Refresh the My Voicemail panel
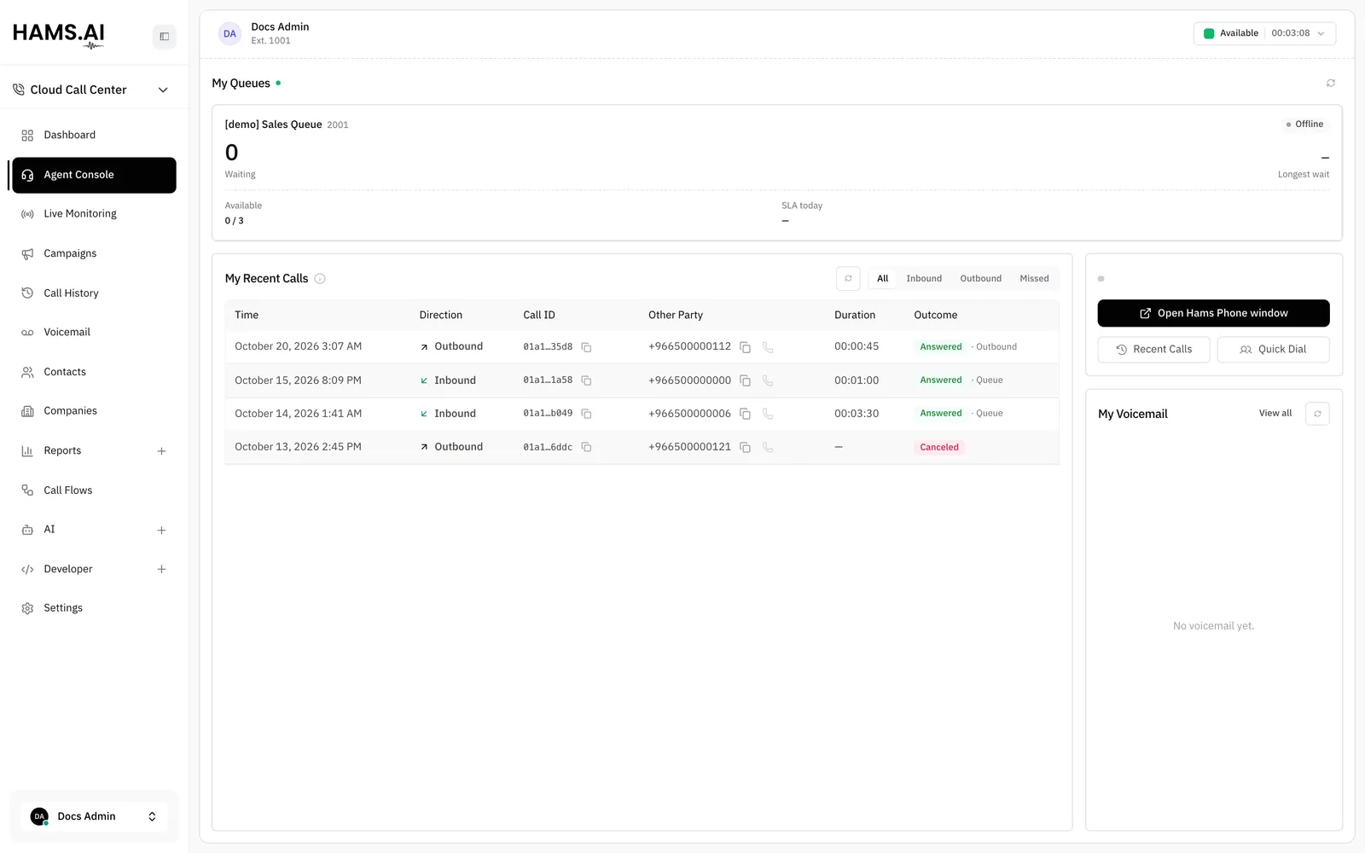The height and width of the screenshot is (853, 1365). click(x=1317, y=414)
